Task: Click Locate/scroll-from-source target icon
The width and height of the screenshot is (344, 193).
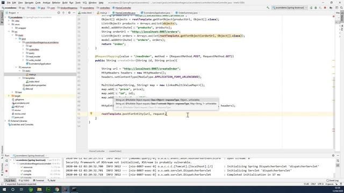Action: 59,13
